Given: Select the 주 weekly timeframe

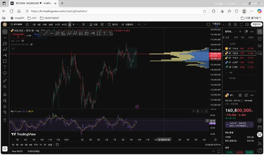Looking at the screenshot, I should coord(73,24).
